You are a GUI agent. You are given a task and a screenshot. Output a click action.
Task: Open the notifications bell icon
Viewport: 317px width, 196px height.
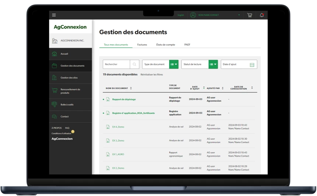point(262,15)
